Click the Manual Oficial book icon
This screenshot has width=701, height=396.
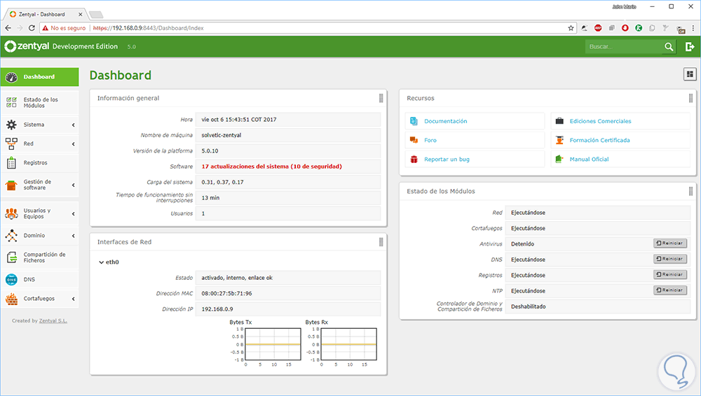(x=559, y=159)
